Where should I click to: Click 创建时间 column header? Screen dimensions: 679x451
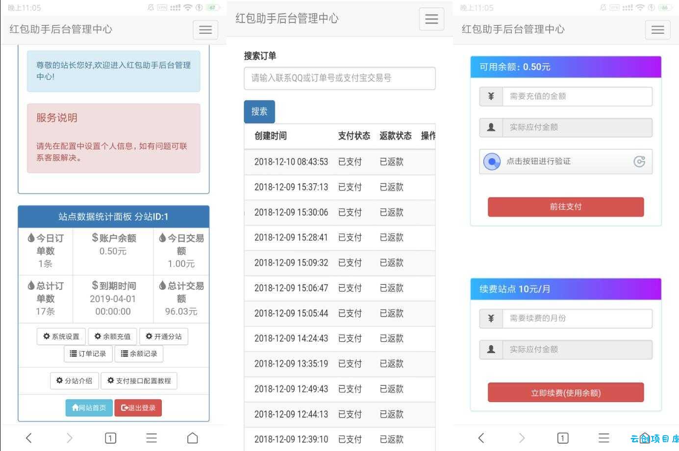pyautogui.click(x=271, y=136)
